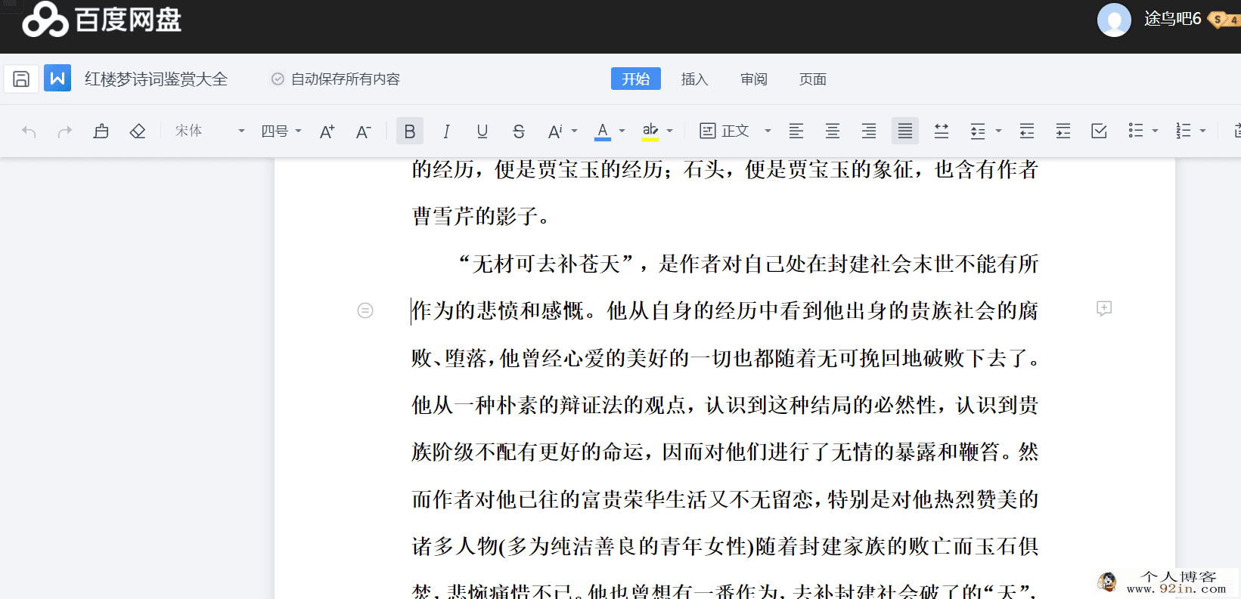The height and width of the screenshot is (599, 1241).
Task: Apply numbered list
Action: pos(1184,131)
